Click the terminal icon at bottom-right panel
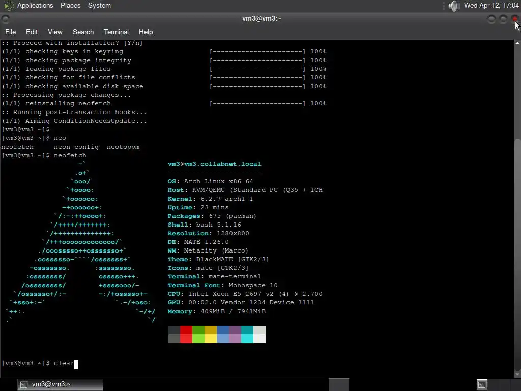 482,385
